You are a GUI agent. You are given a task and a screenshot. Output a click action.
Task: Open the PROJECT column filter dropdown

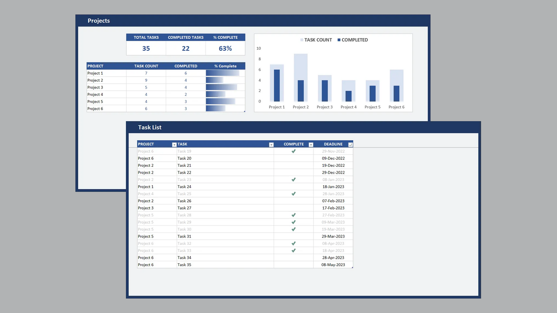174,145
